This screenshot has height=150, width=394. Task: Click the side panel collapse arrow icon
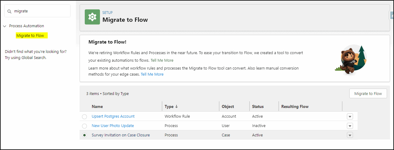(x=391, y=15)
